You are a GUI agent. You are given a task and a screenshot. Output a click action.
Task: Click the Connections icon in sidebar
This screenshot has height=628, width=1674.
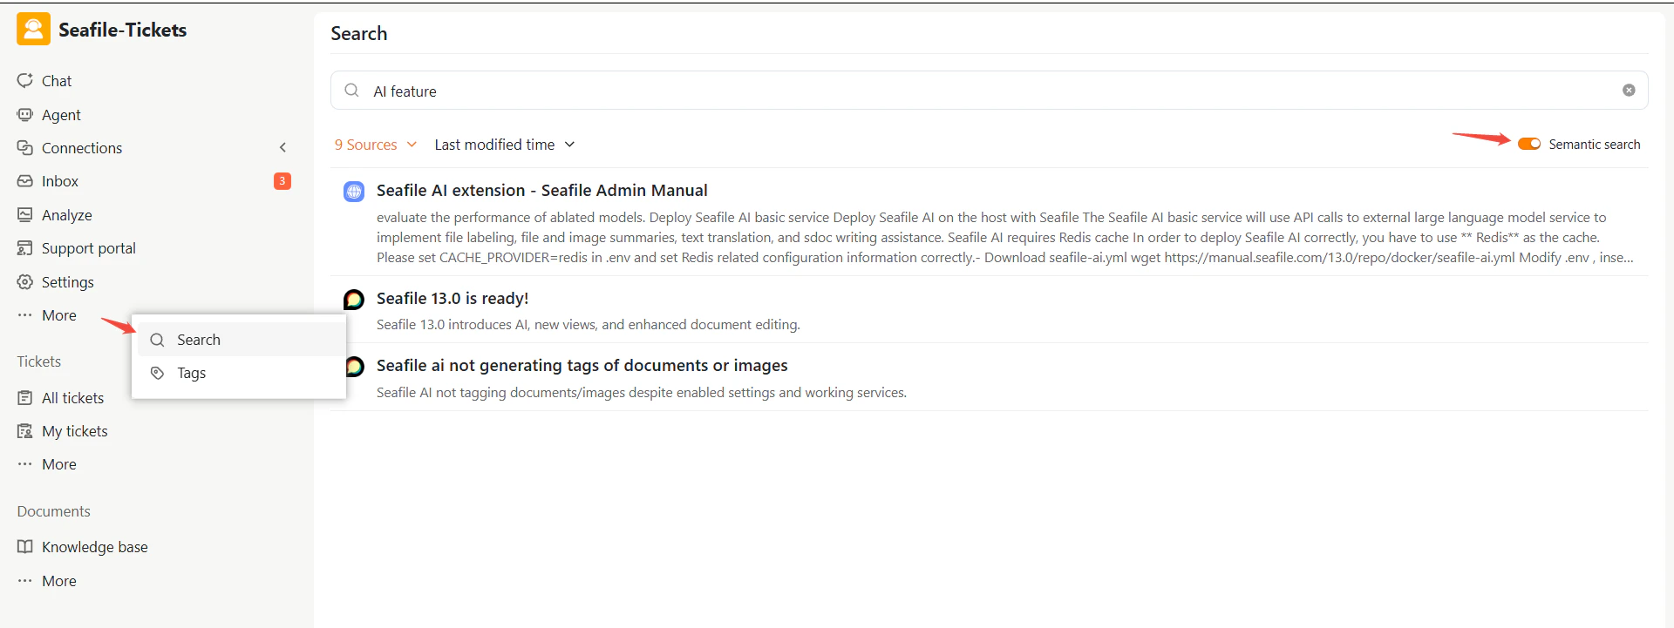point(25,147)
